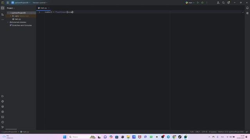This screenshot has height=140, width=250.
Task: Run main with the Run button
Action: click(x=198, y=3)
